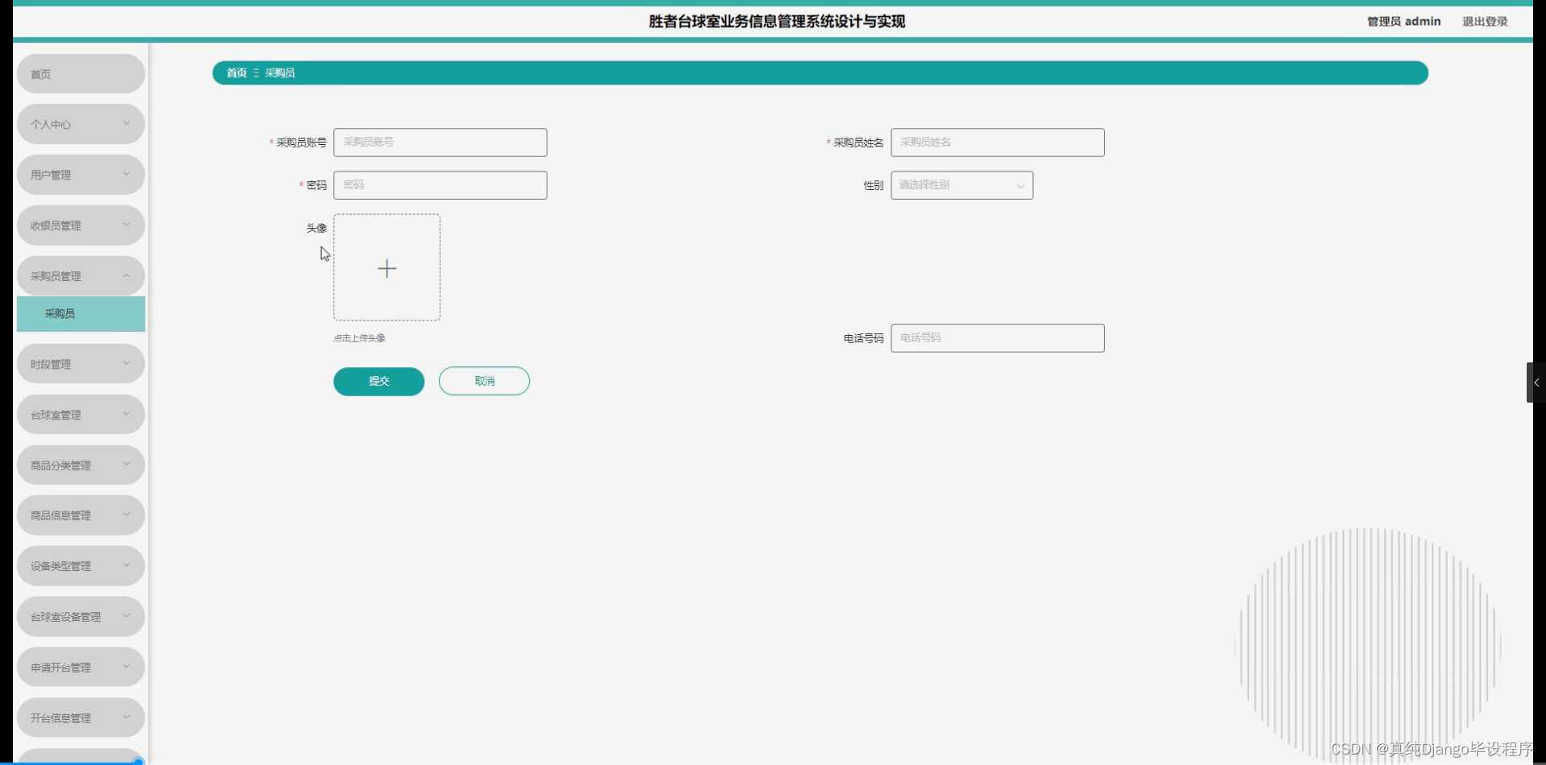The image size is (1546, 765).
Task: Click the 取消 cancel button
Action: click(x=483, y=381)
